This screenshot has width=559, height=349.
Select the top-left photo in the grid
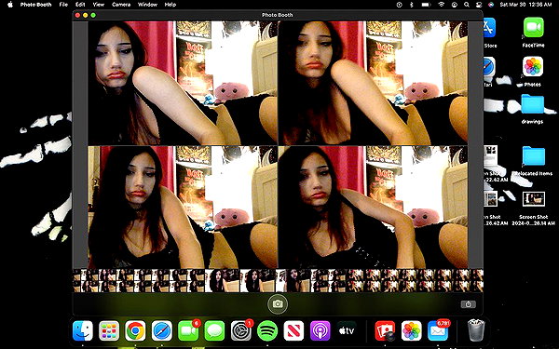pos(183,83)
